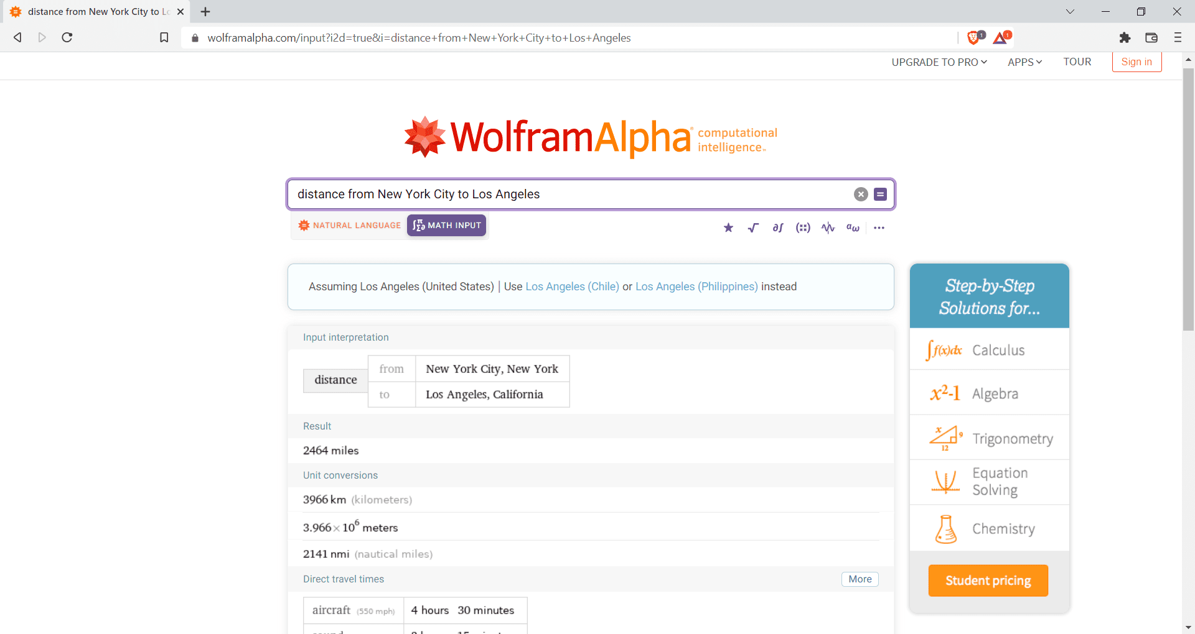Open waveform functions keyboard
Viewport: 1195px width, 634px height.
point(828,227)
